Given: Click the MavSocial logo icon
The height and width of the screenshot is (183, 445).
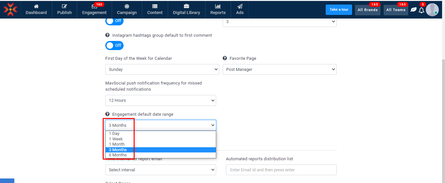Looking at the screenshot, I should point(10,9).
